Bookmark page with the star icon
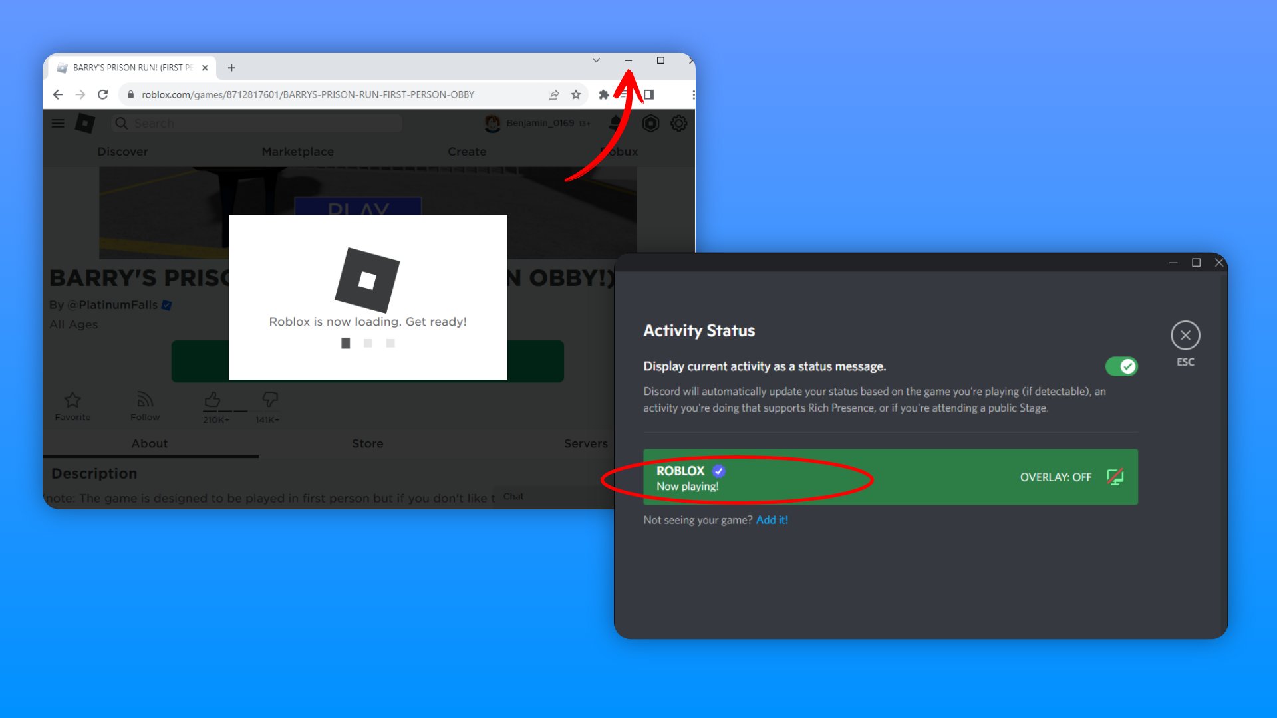This screenshot has height=718, width=1277. click(x=576, y=94)
